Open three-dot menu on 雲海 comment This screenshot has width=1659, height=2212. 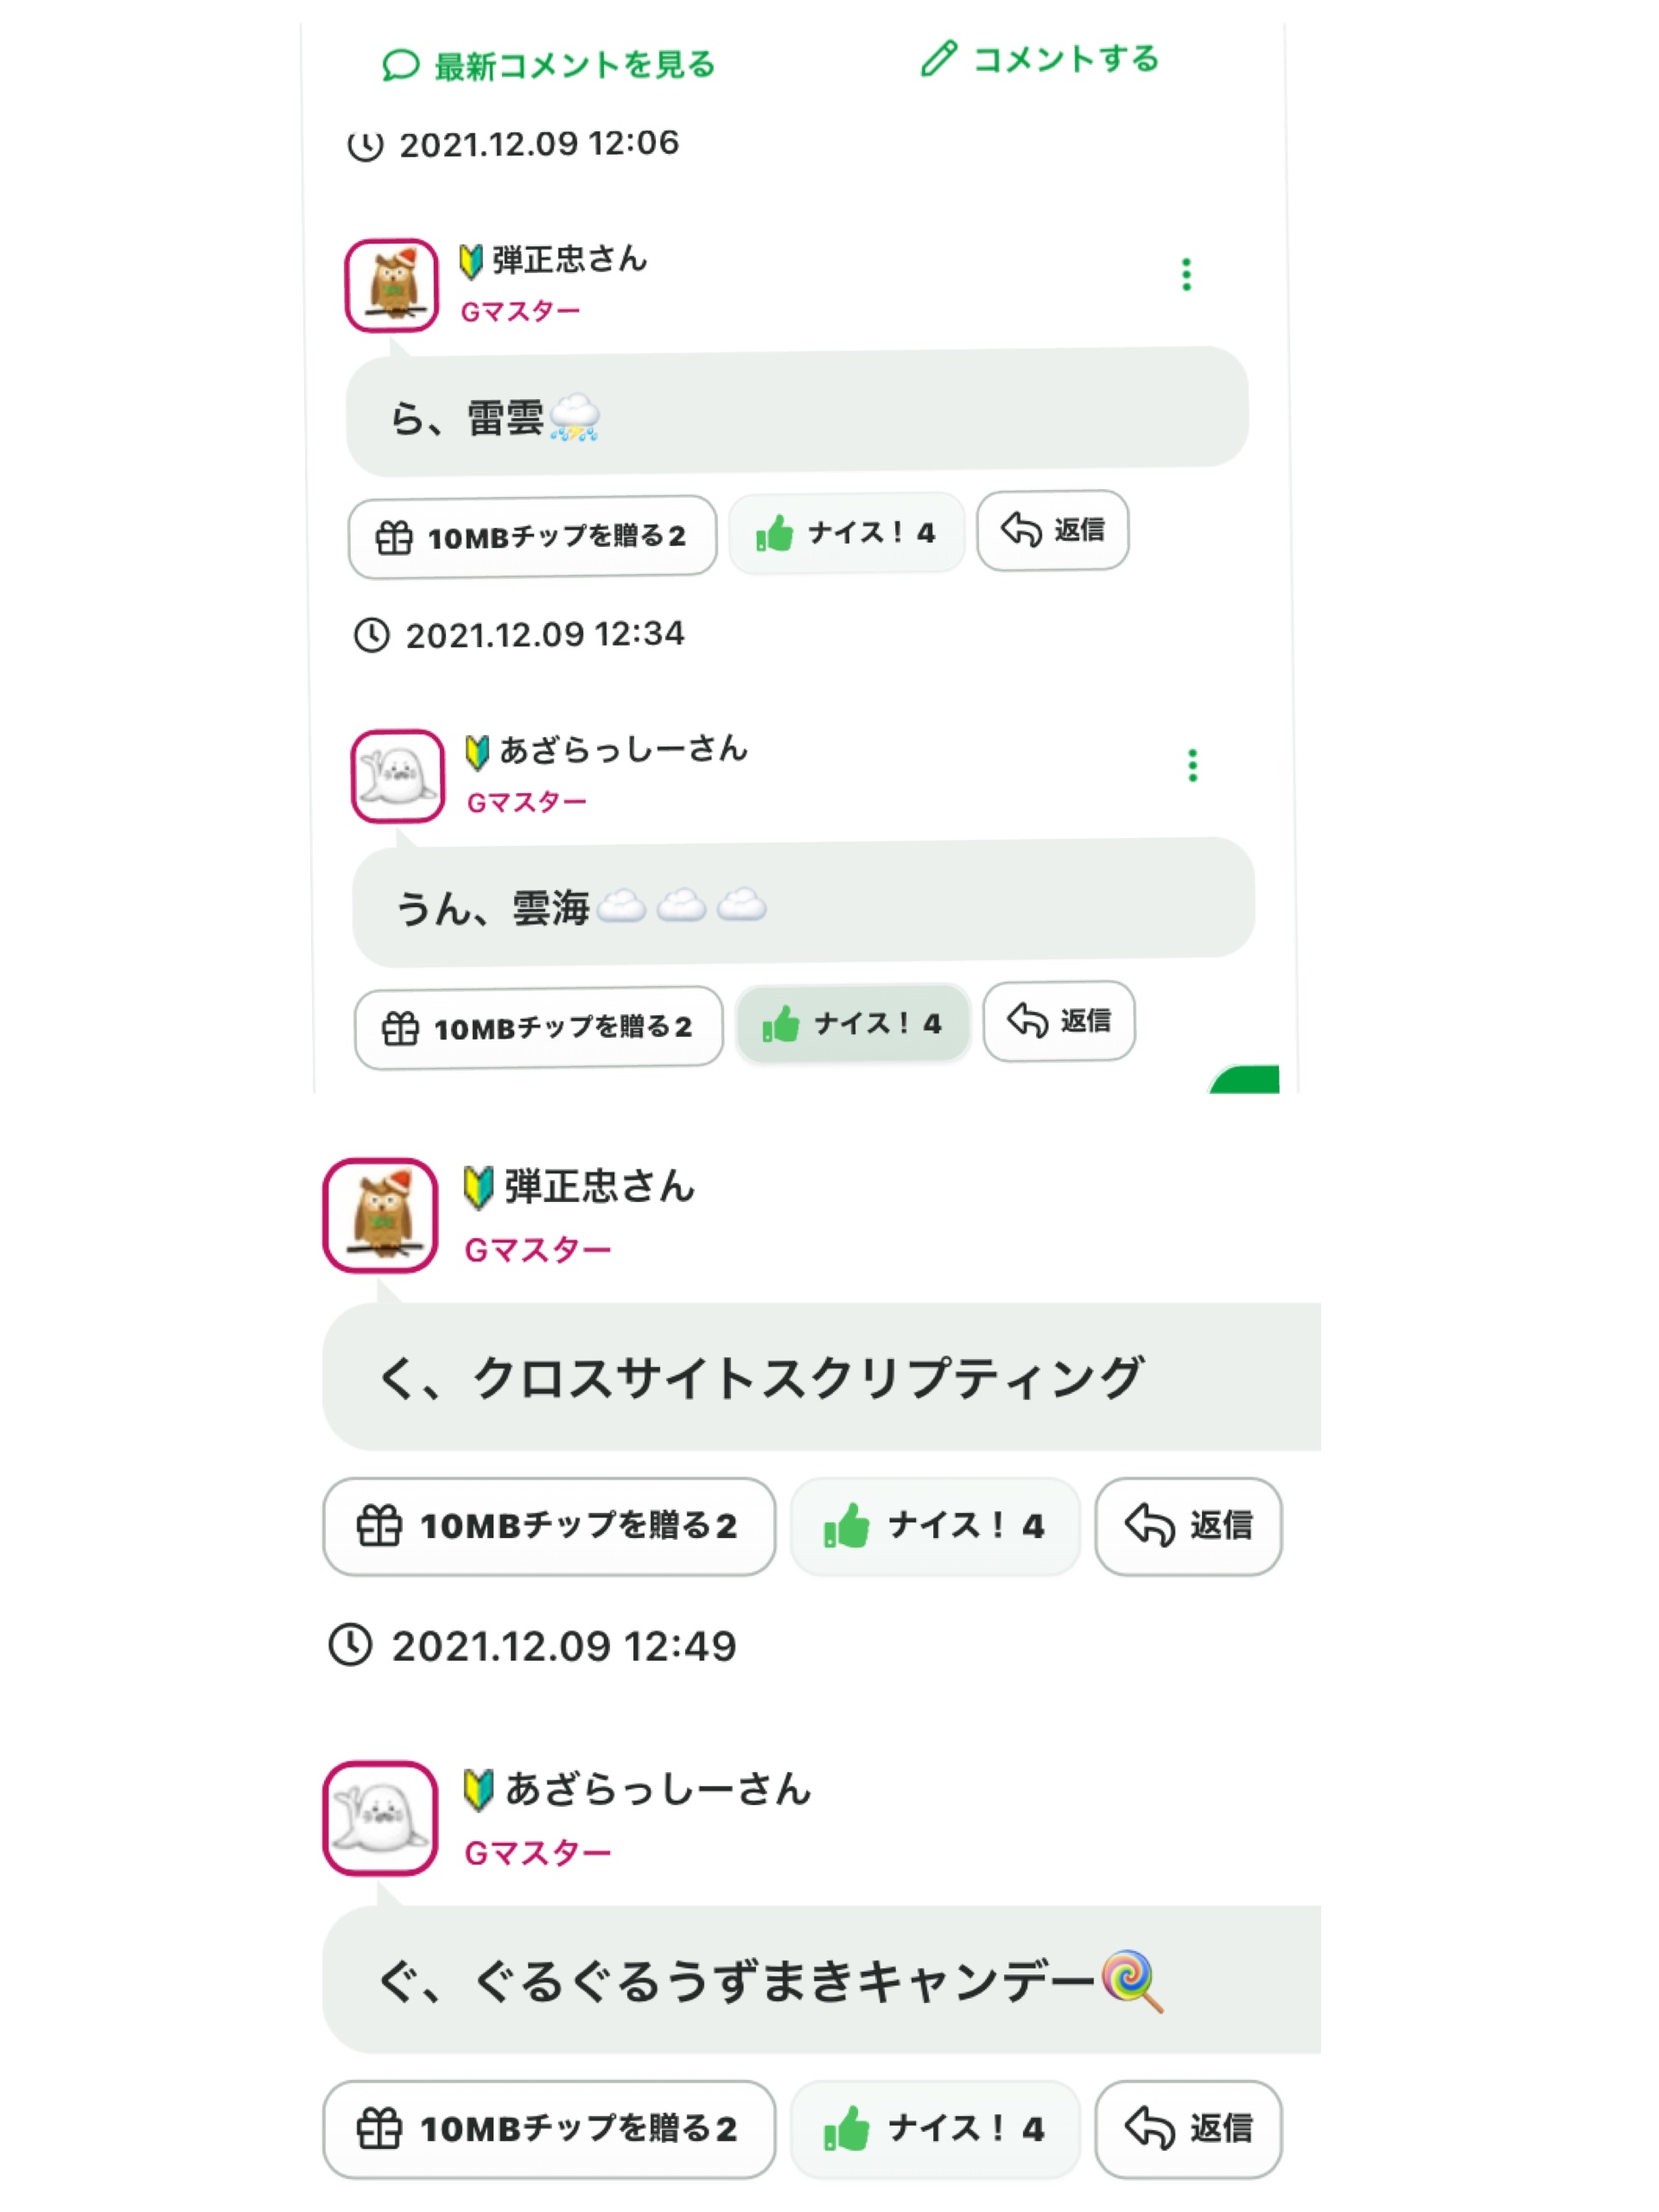pyautogui.click(x=1192, y=765)
